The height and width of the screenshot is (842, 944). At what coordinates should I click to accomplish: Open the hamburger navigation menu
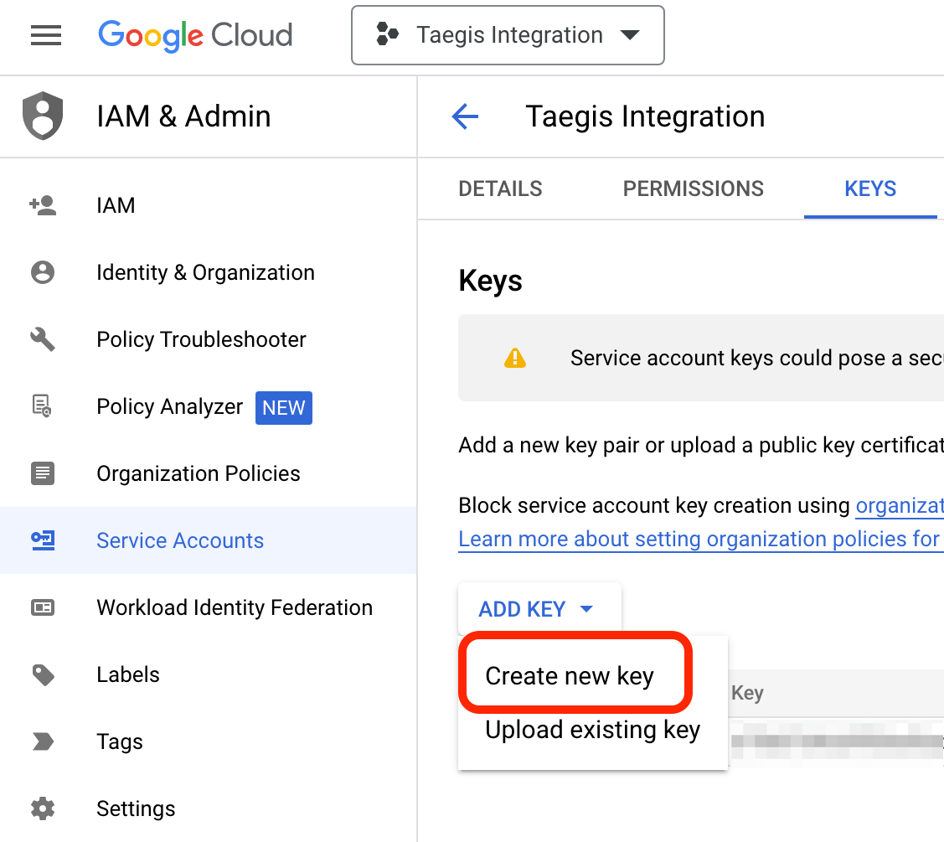coord(46,35)
